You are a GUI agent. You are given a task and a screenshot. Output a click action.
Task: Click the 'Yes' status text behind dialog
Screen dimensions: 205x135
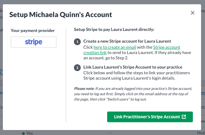pos(30,133)
